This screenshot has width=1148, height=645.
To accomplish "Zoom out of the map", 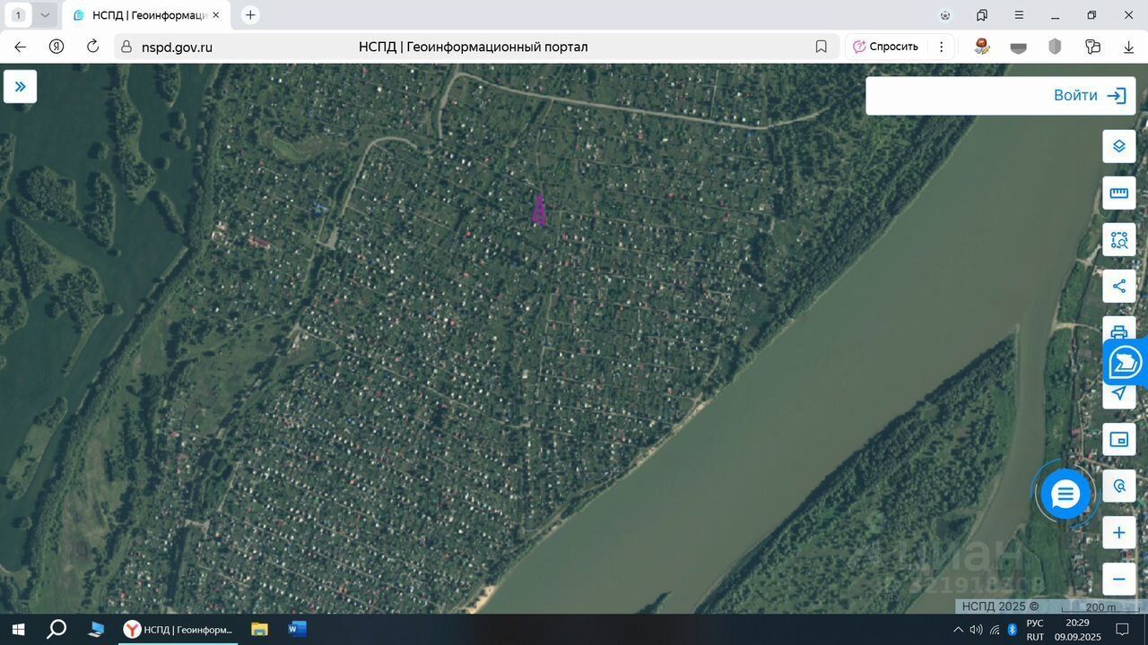I will pyautogui.click(x=1118, y=580).
